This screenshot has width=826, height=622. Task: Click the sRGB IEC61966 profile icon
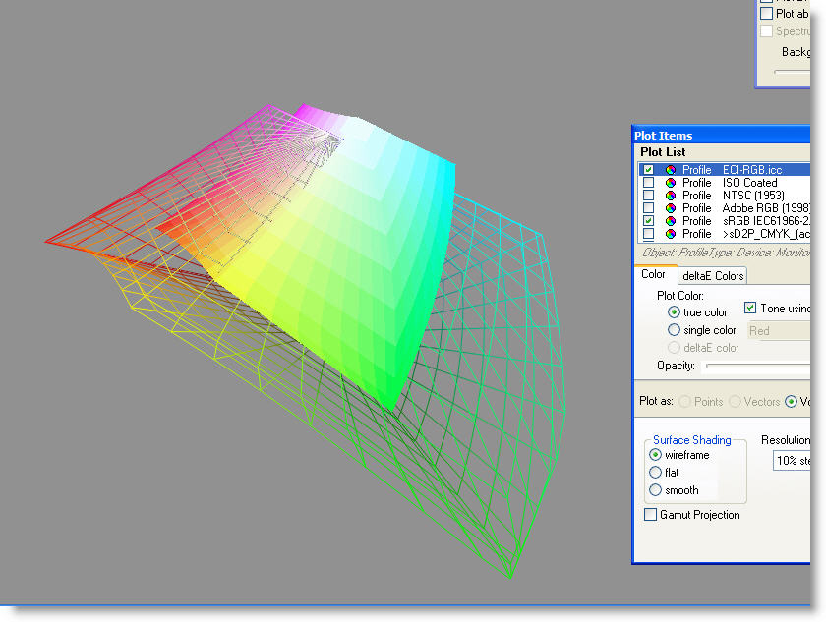pos(670,221)
